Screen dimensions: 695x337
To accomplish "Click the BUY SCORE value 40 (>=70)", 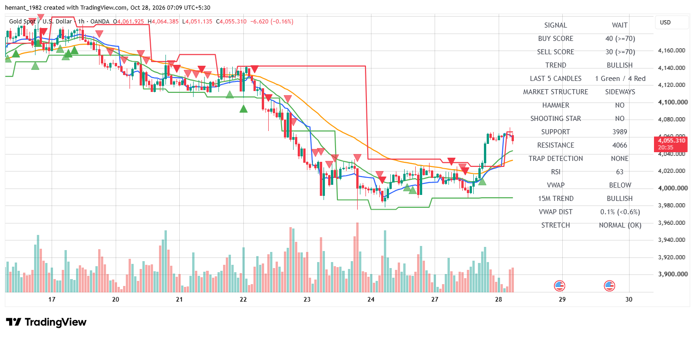I will (x=620, y=39).
